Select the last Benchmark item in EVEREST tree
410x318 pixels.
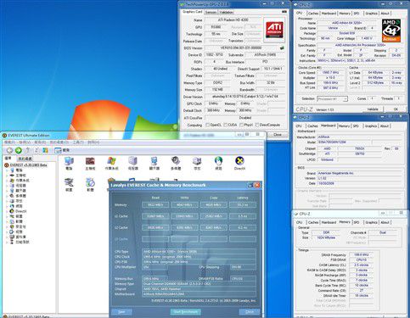22,242
